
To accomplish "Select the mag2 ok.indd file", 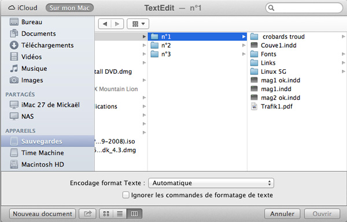I will (297, 98).
